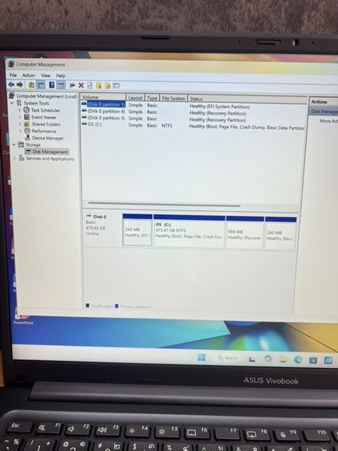This screenshot has width=338, height=451.
Task: Select the 969 MB recovery partition block
Action: point(245,233)
